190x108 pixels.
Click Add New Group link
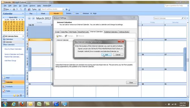[10, 61]
